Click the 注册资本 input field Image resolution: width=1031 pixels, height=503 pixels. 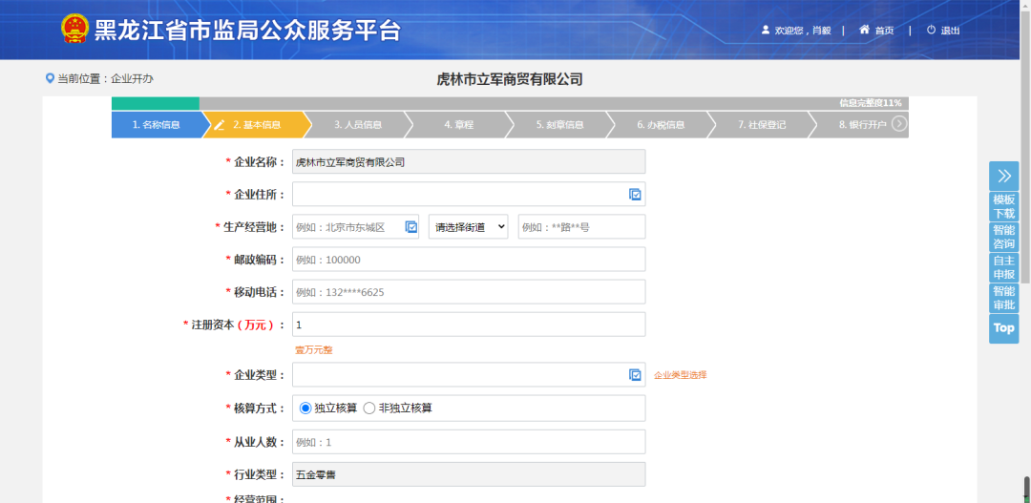[469, 325]
